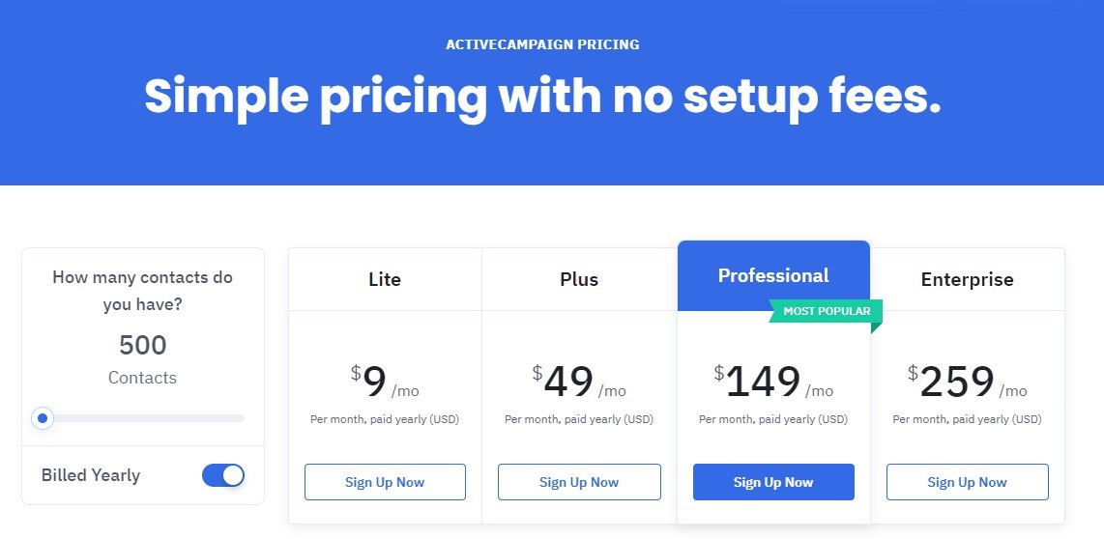Sign up for the Plus plan
1104x539 pixels.
[579, 482]
